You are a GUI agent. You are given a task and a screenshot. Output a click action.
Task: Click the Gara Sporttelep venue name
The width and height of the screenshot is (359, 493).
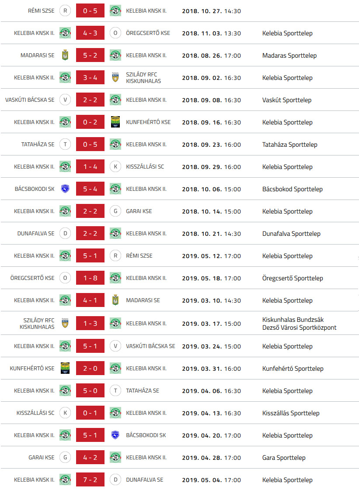[x=284, y=458]
